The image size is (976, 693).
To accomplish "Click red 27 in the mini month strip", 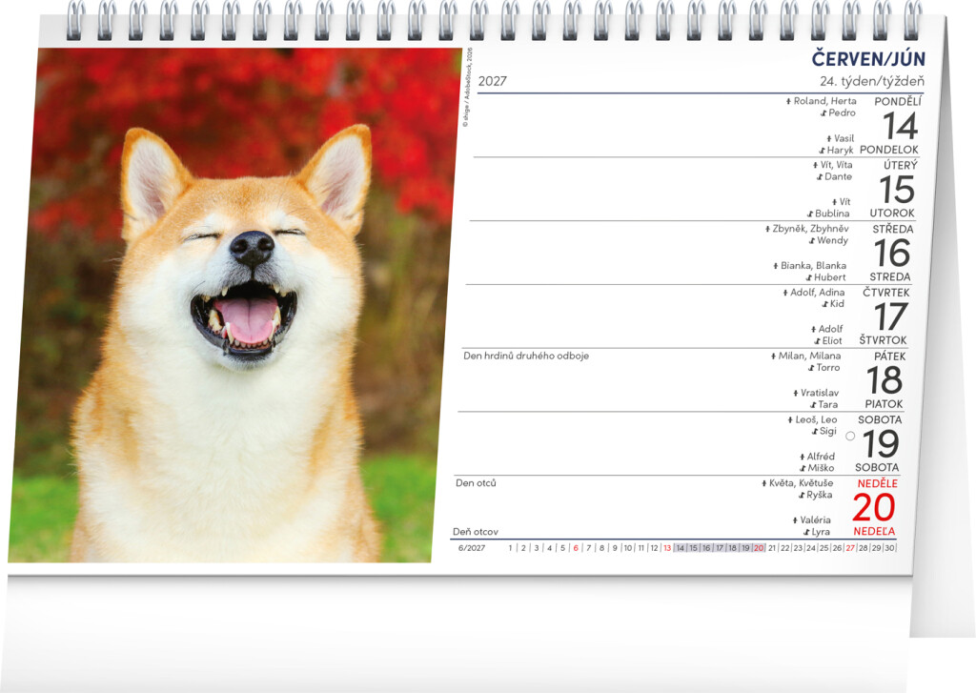I will coord(850,548).
